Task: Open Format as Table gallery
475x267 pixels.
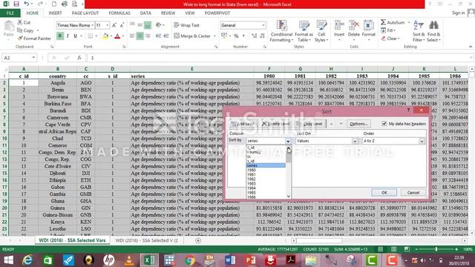Action: click(x=304, y=31)
